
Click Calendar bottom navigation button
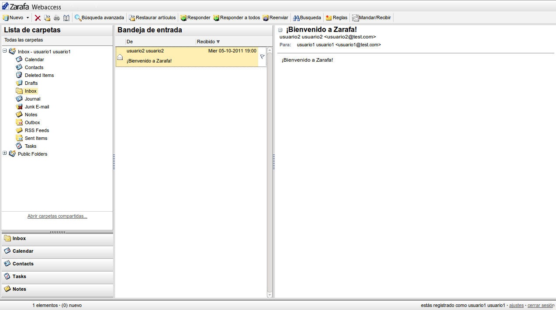click(57, 251)
